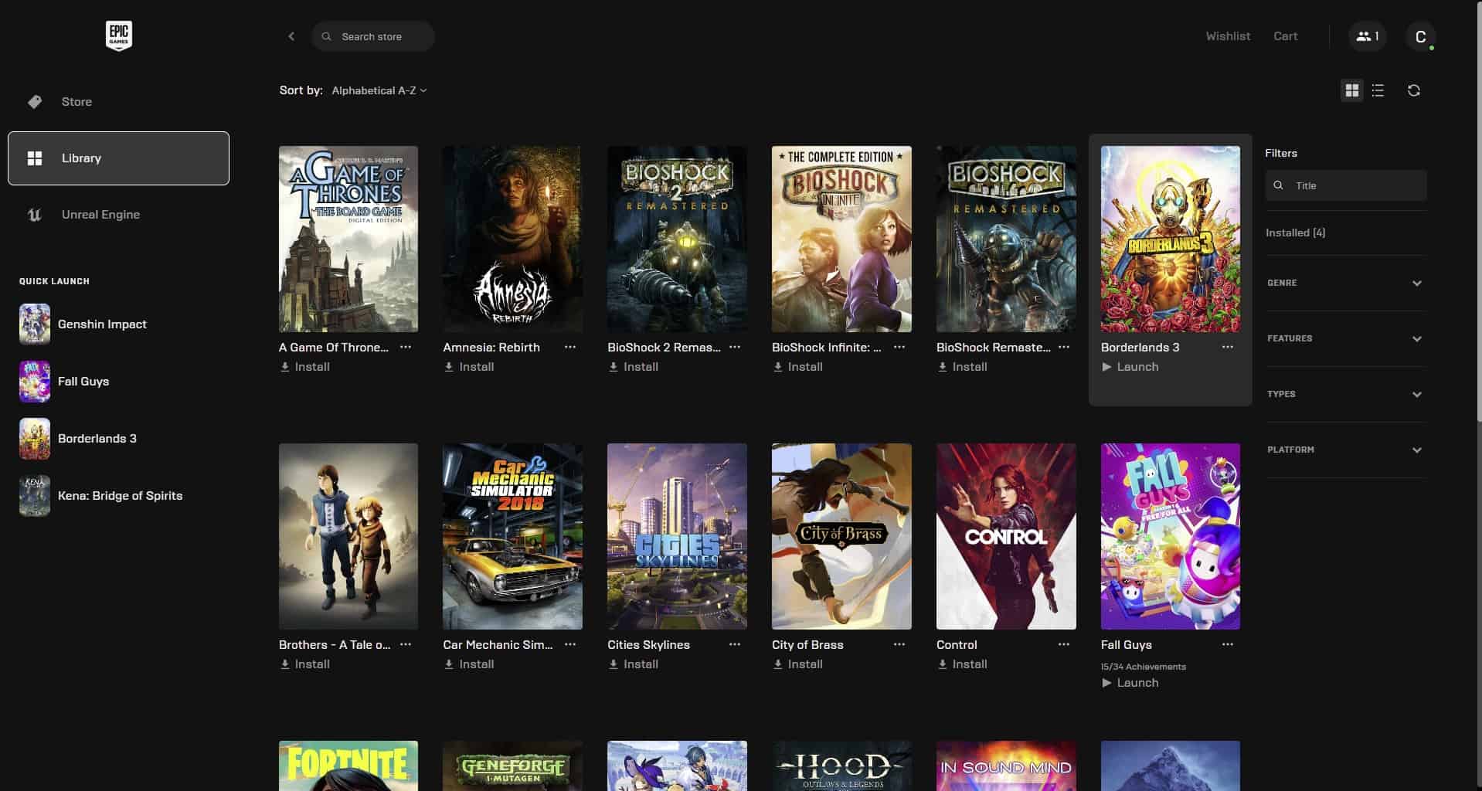The width and height of the screenshot is (1482, 791).
Task: Open the friends panel
Action: point(1366,36)
